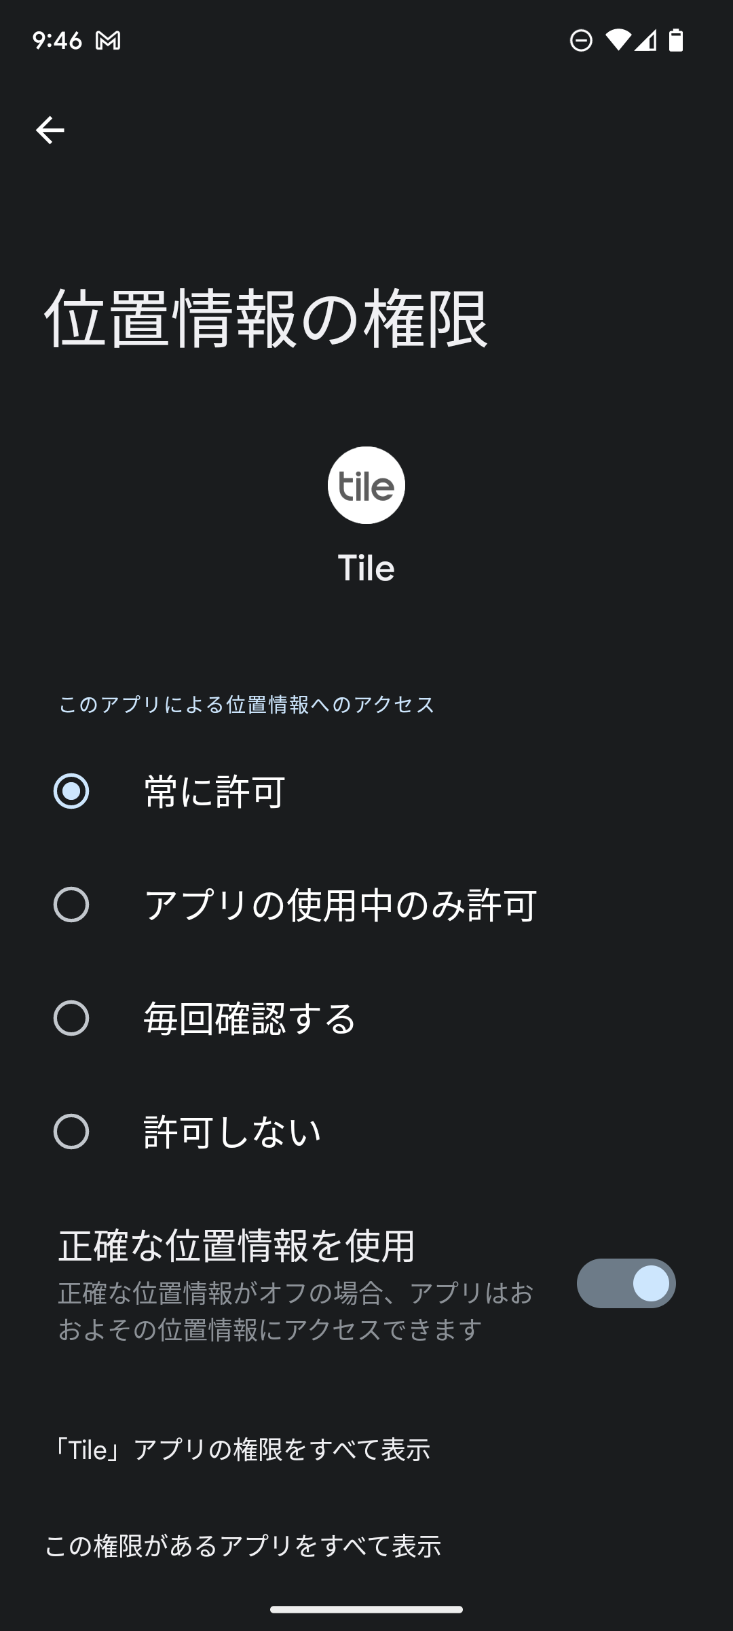Tap the Tile app logo
This screenshot has height=1631, width=733.
click(x=366, y=485)
